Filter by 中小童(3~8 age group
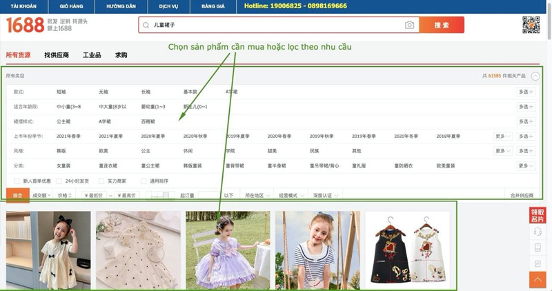Viewport: 552px width, 291px height. 68,107
